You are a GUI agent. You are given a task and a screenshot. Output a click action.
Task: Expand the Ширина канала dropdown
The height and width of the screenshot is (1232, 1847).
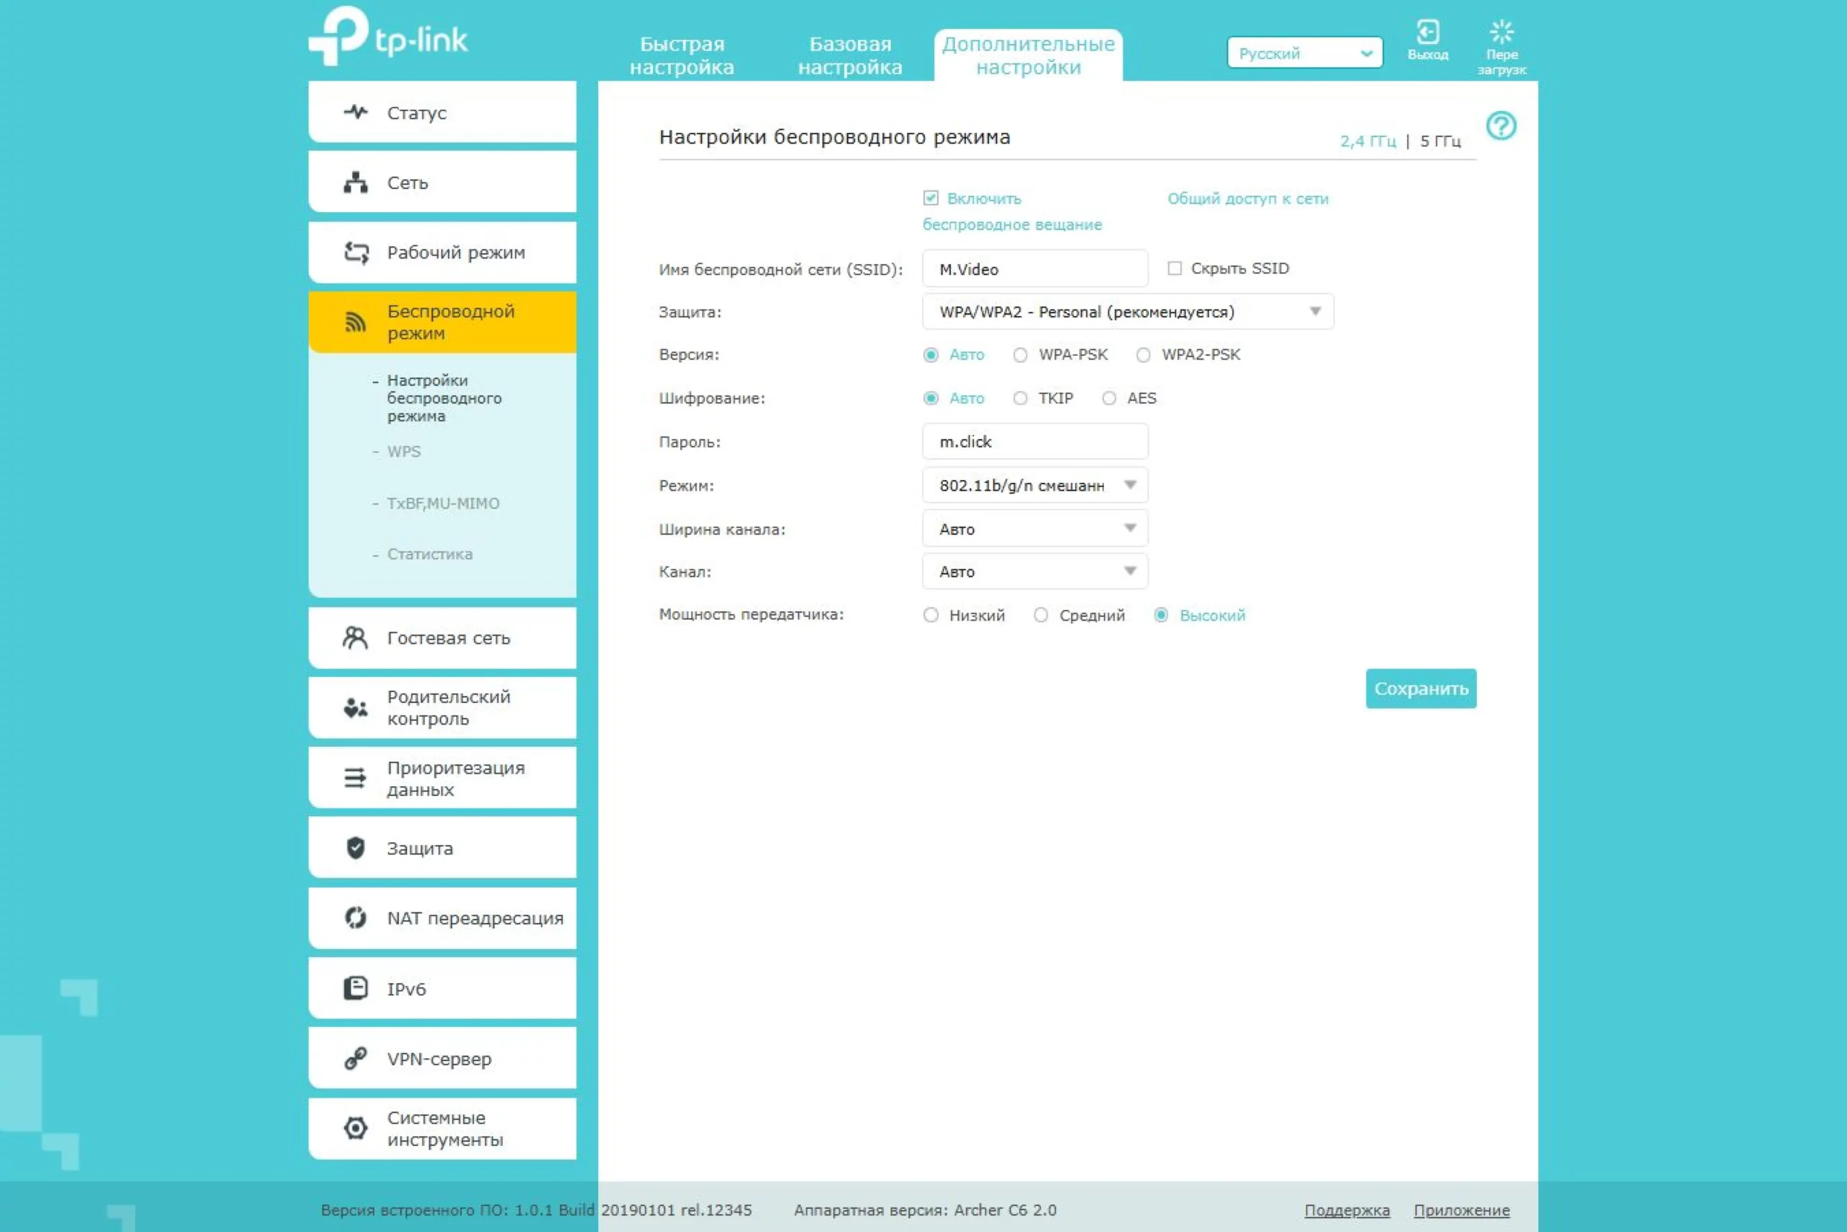click(x=1035, y=529)
